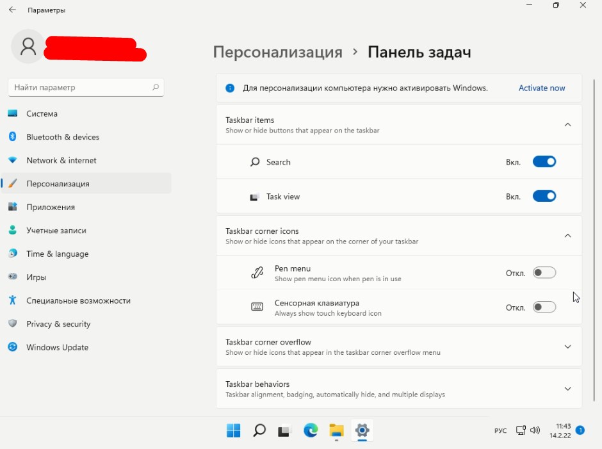Open Search from the taskbar
The image size is (602, 449).
pos(259,430)
